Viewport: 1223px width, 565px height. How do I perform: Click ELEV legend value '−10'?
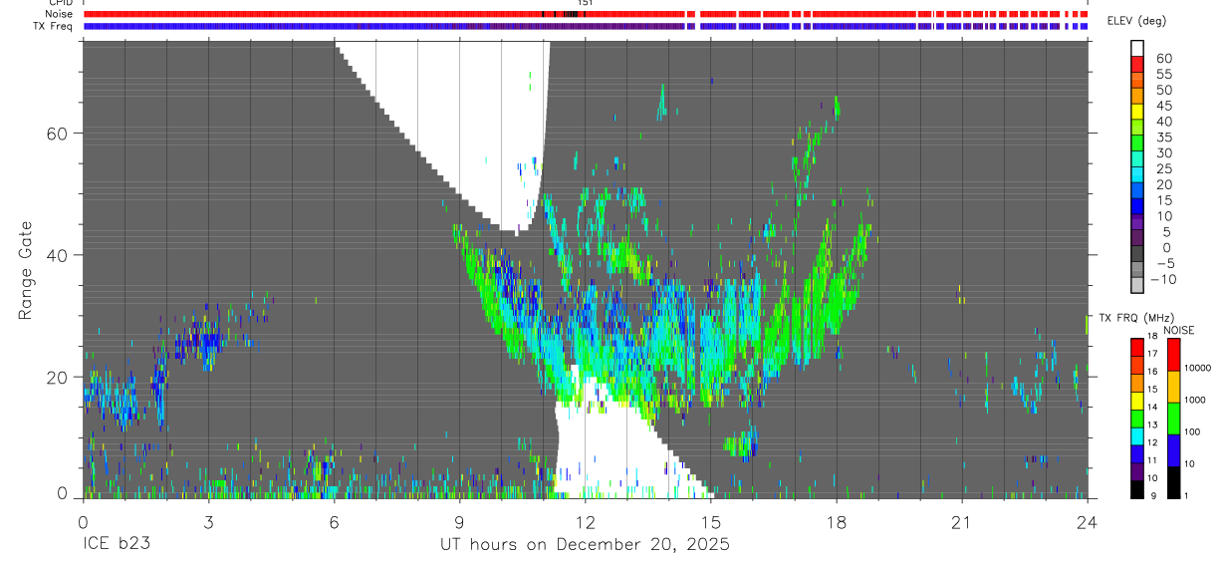point(1161,280)
